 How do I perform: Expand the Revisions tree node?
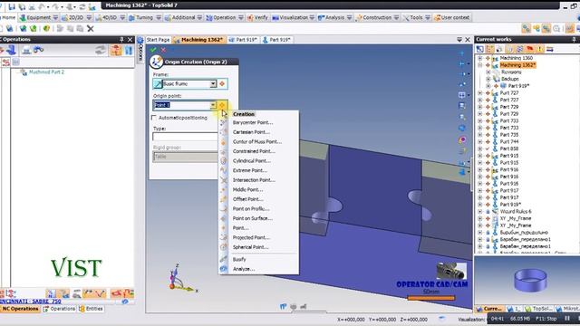488,72
